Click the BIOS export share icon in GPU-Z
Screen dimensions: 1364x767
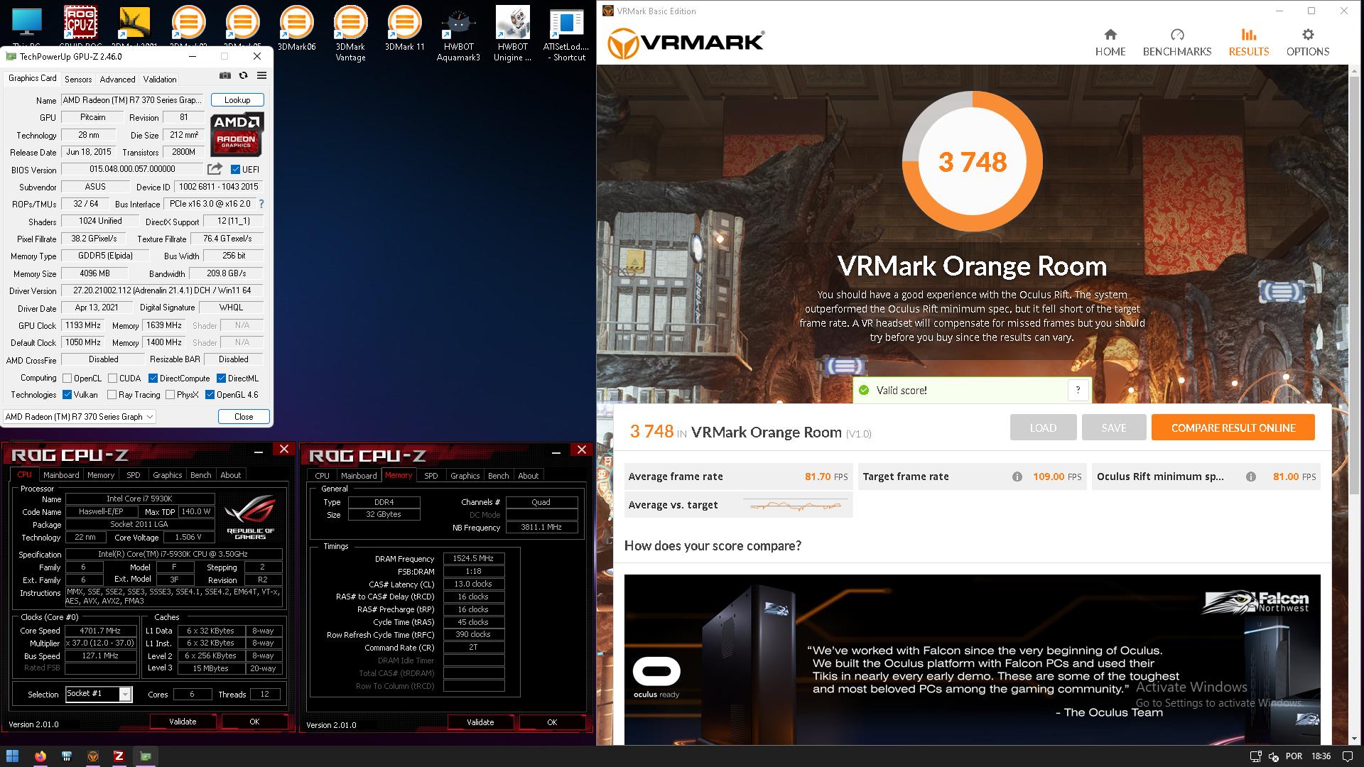[x=214, y=169]
